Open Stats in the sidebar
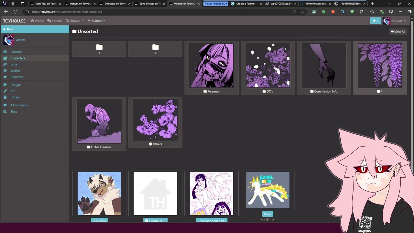Viewport: 414px width, 233px height. click(14, 111)
